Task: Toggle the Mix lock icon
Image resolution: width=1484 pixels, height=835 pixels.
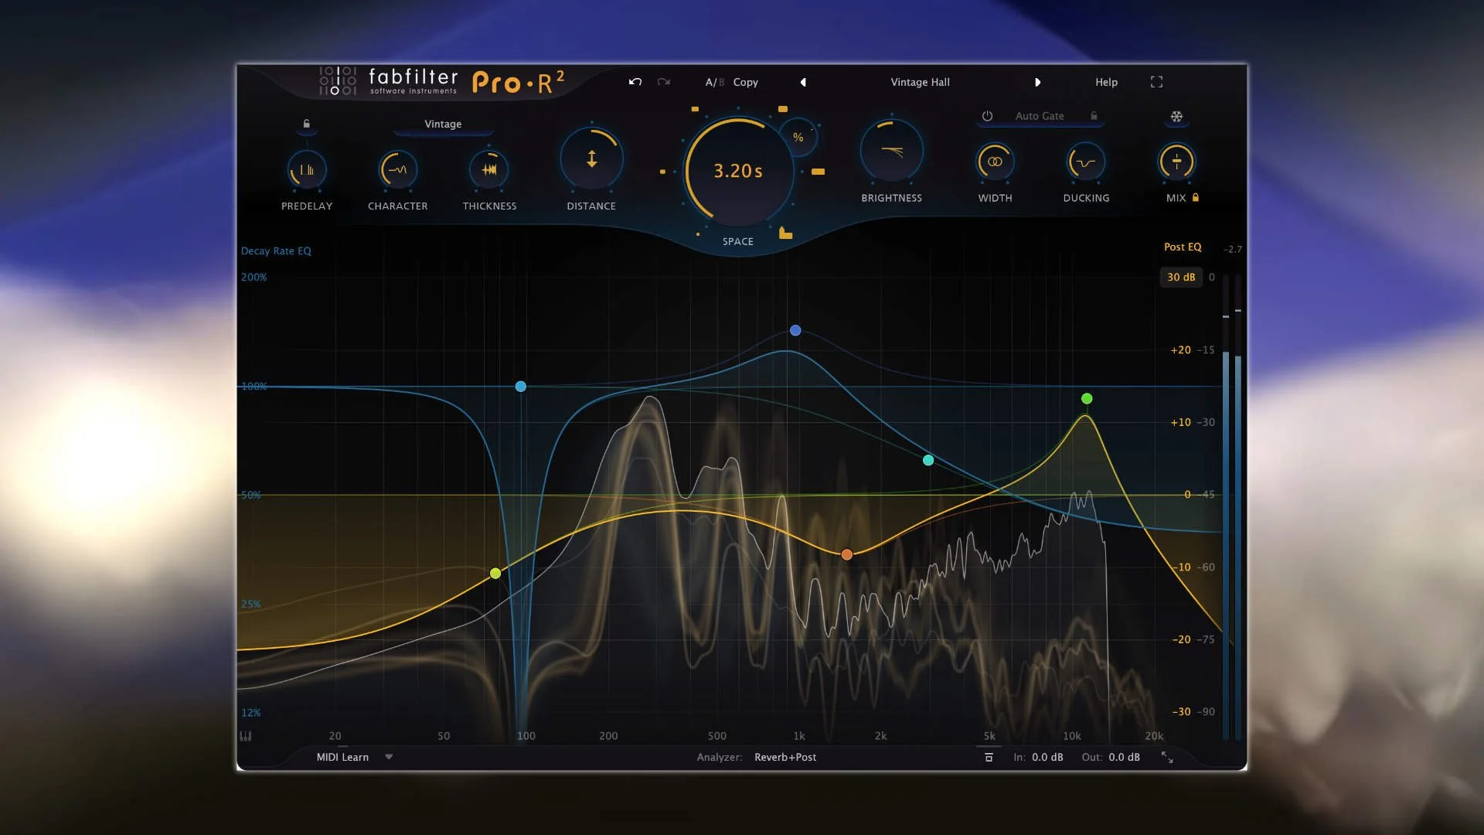Action: click(x=1196, y=198)
